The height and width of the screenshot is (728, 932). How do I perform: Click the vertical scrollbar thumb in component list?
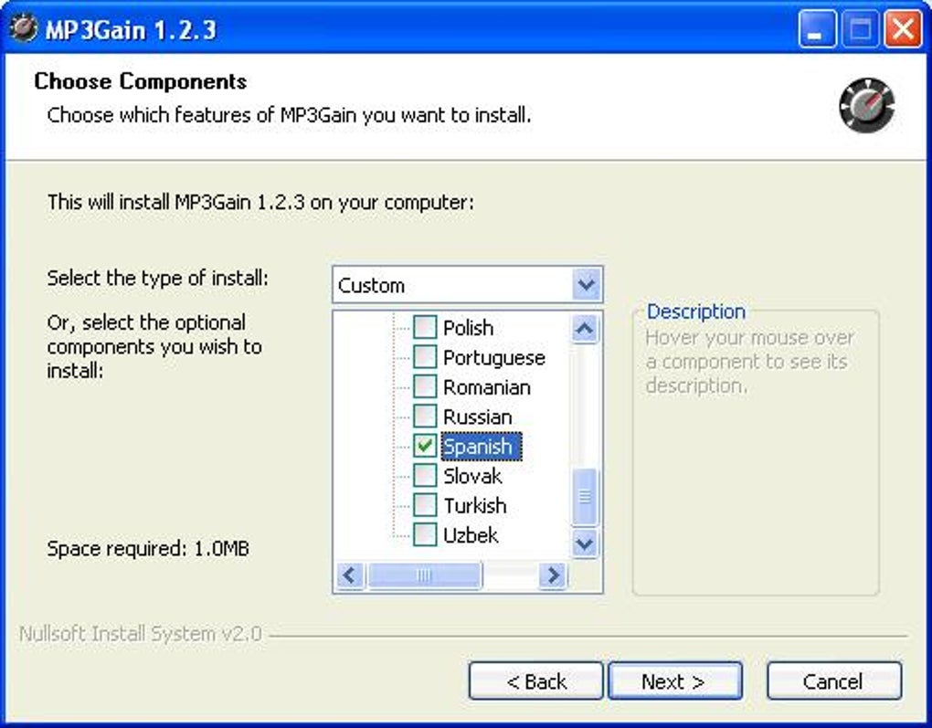pos(584,497)
